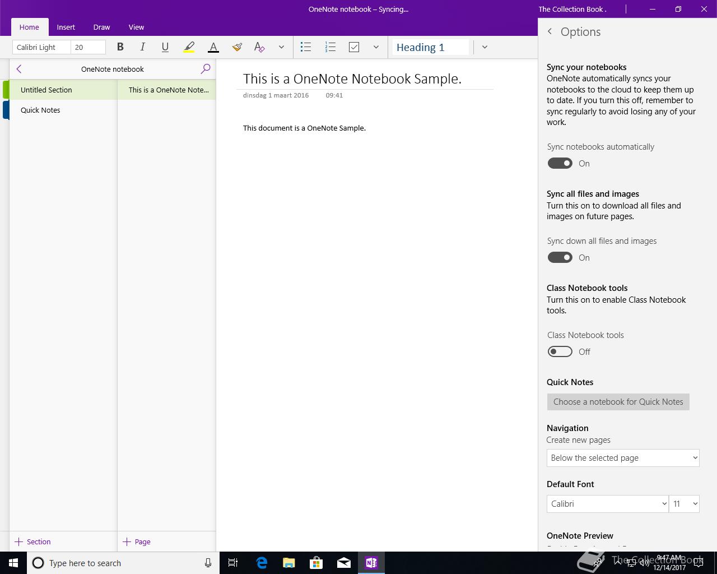Choose a notebook for Quick Notes

618,402
